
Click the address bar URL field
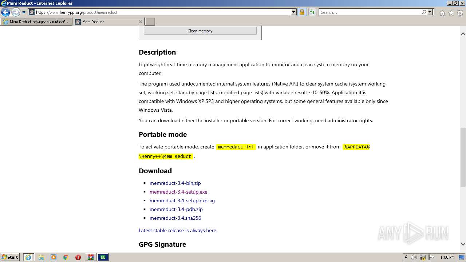pyautogui.click(x=159, y=12)
